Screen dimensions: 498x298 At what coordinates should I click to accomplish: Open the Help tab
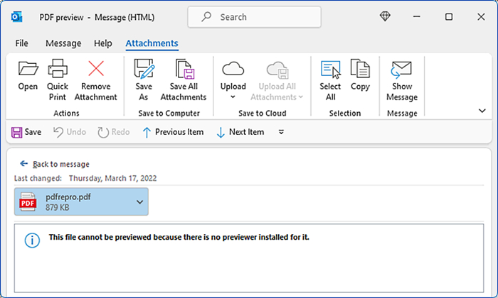[103, 43]
